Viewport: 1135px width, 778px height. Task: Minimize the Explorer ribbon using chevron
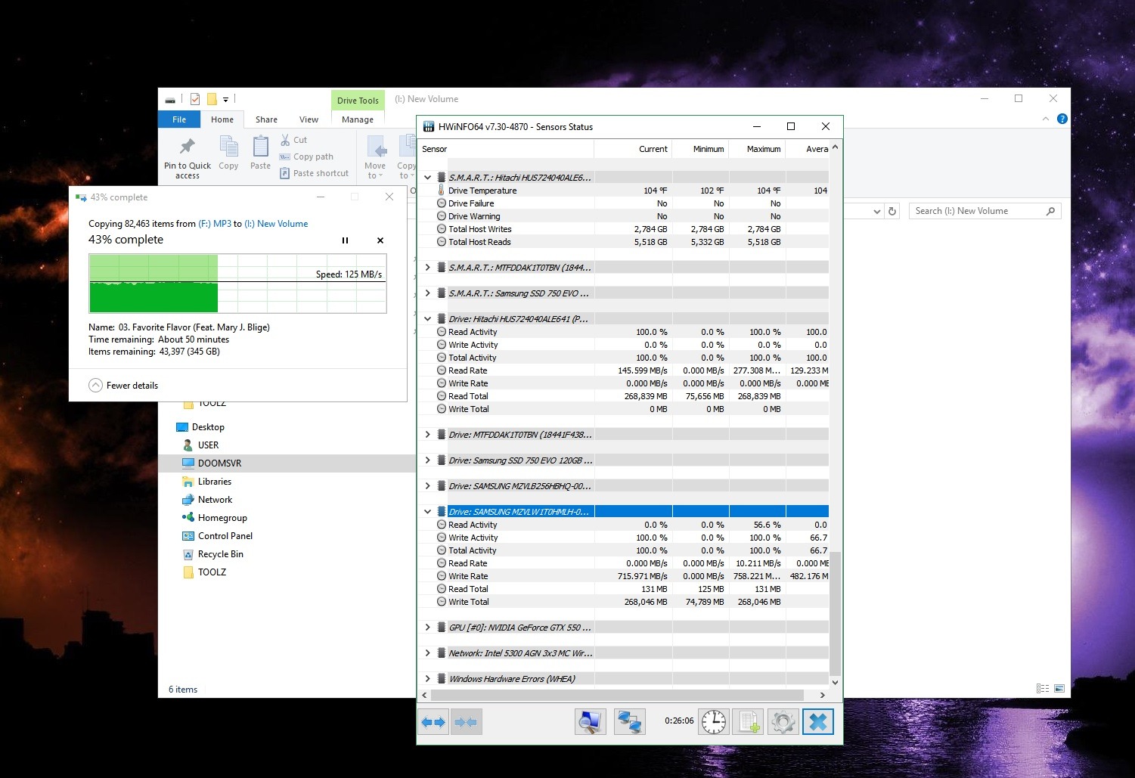[x=1046, y=119]
